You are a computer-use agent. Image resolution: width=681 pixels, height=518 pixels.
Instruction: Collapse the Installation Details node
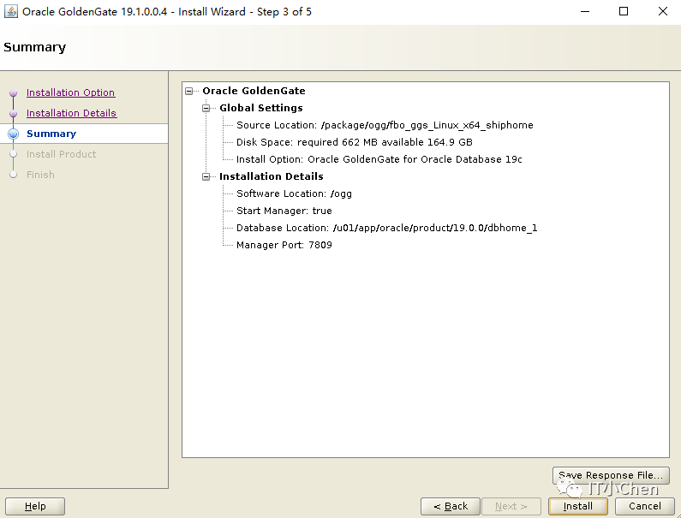tap(206, 176)
